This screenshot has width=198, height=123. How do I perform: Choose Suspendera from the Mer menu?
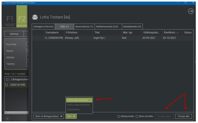click(79, 110)
